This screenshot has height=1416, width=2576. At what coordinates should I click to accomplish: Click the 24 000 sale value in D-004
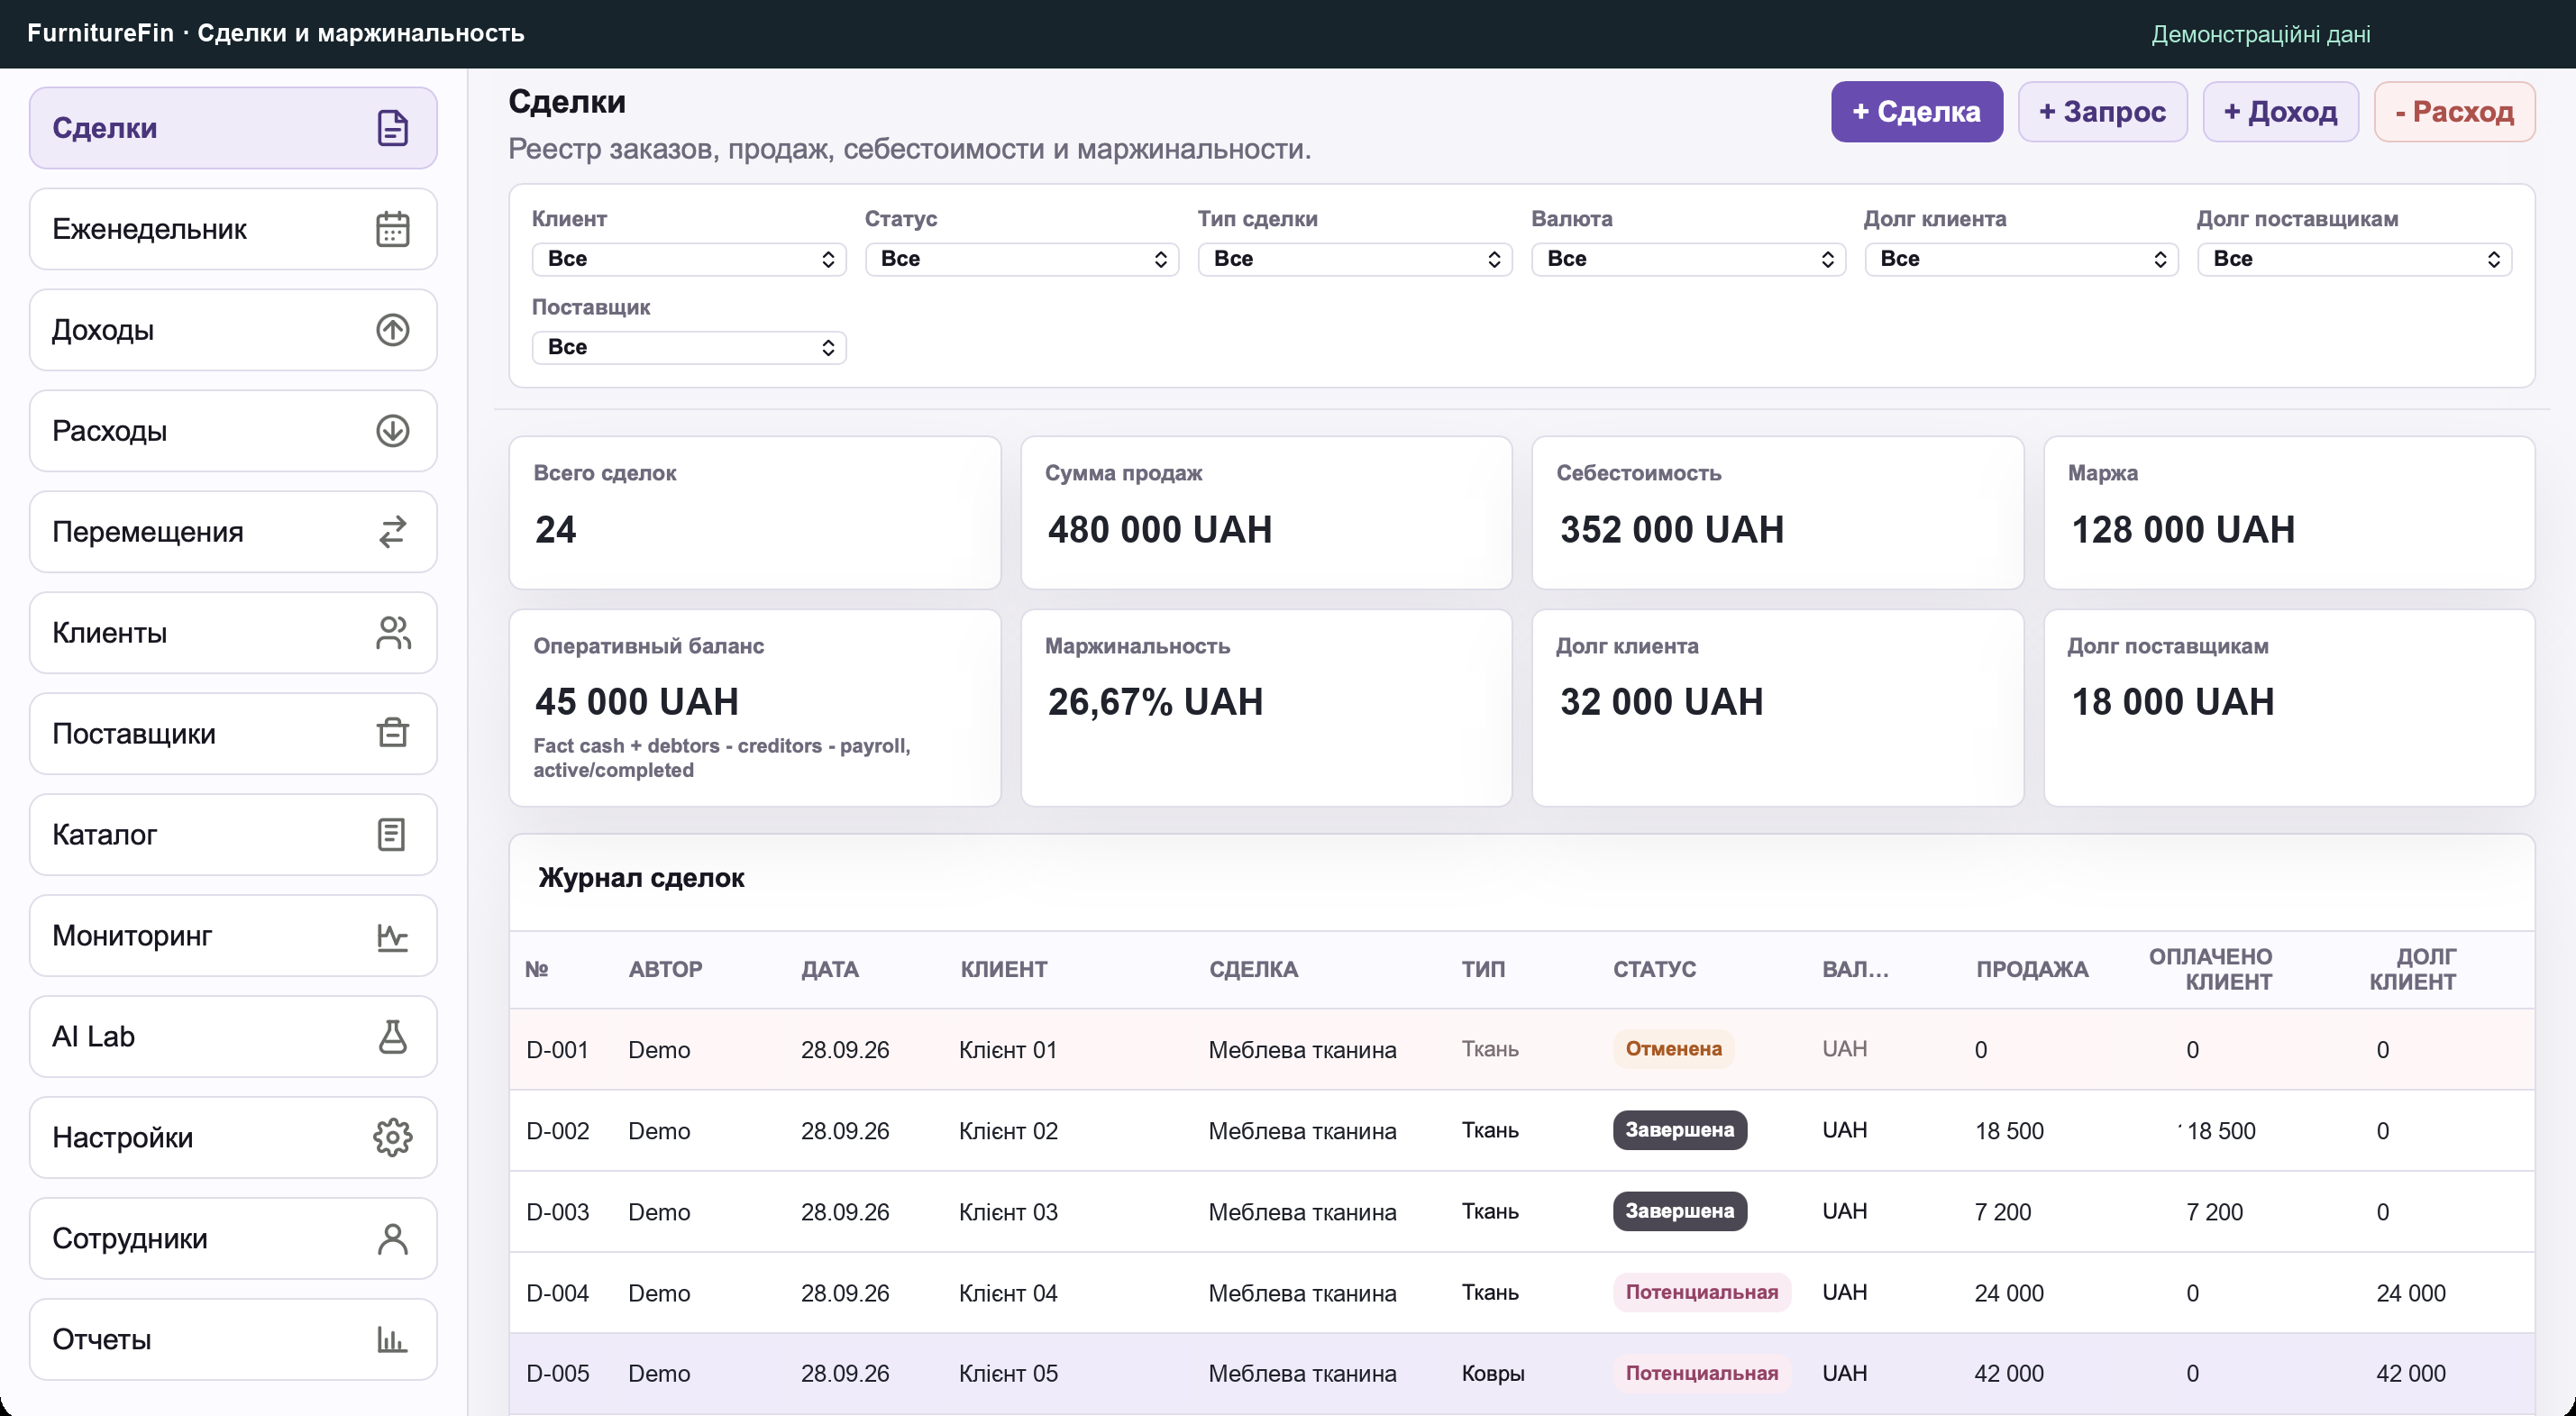[x=2009, y=1293]
